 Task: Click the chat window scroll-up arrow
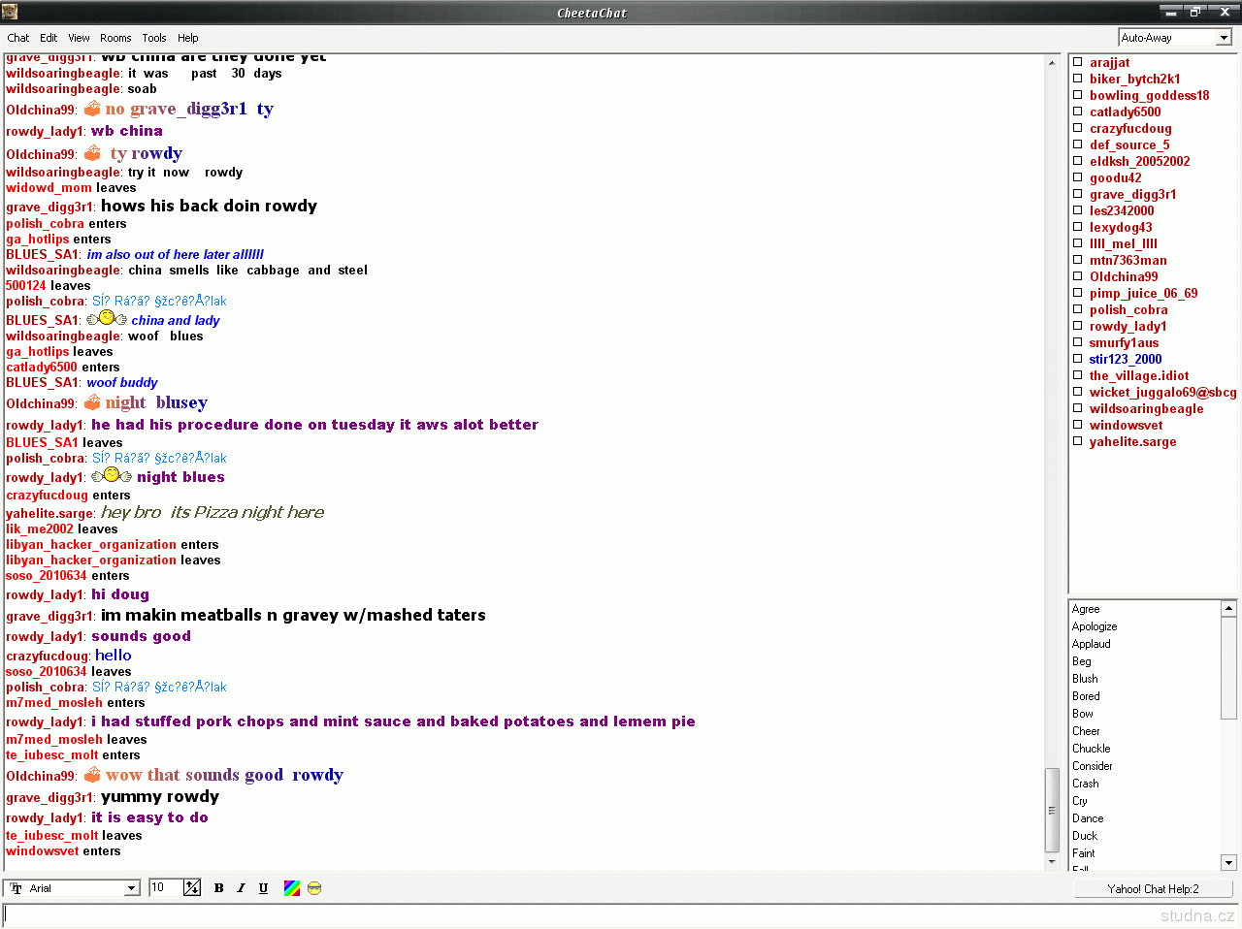coord(1052,63)
